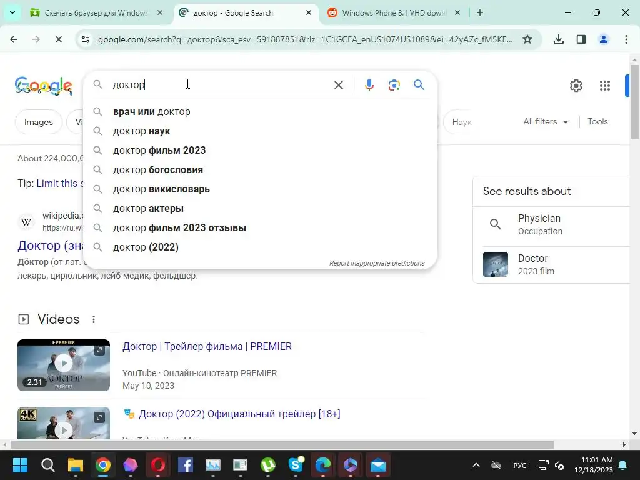The image size is (640, 480).
Task: Clear the search box with the X icon
Action: (x=338, y=85)
